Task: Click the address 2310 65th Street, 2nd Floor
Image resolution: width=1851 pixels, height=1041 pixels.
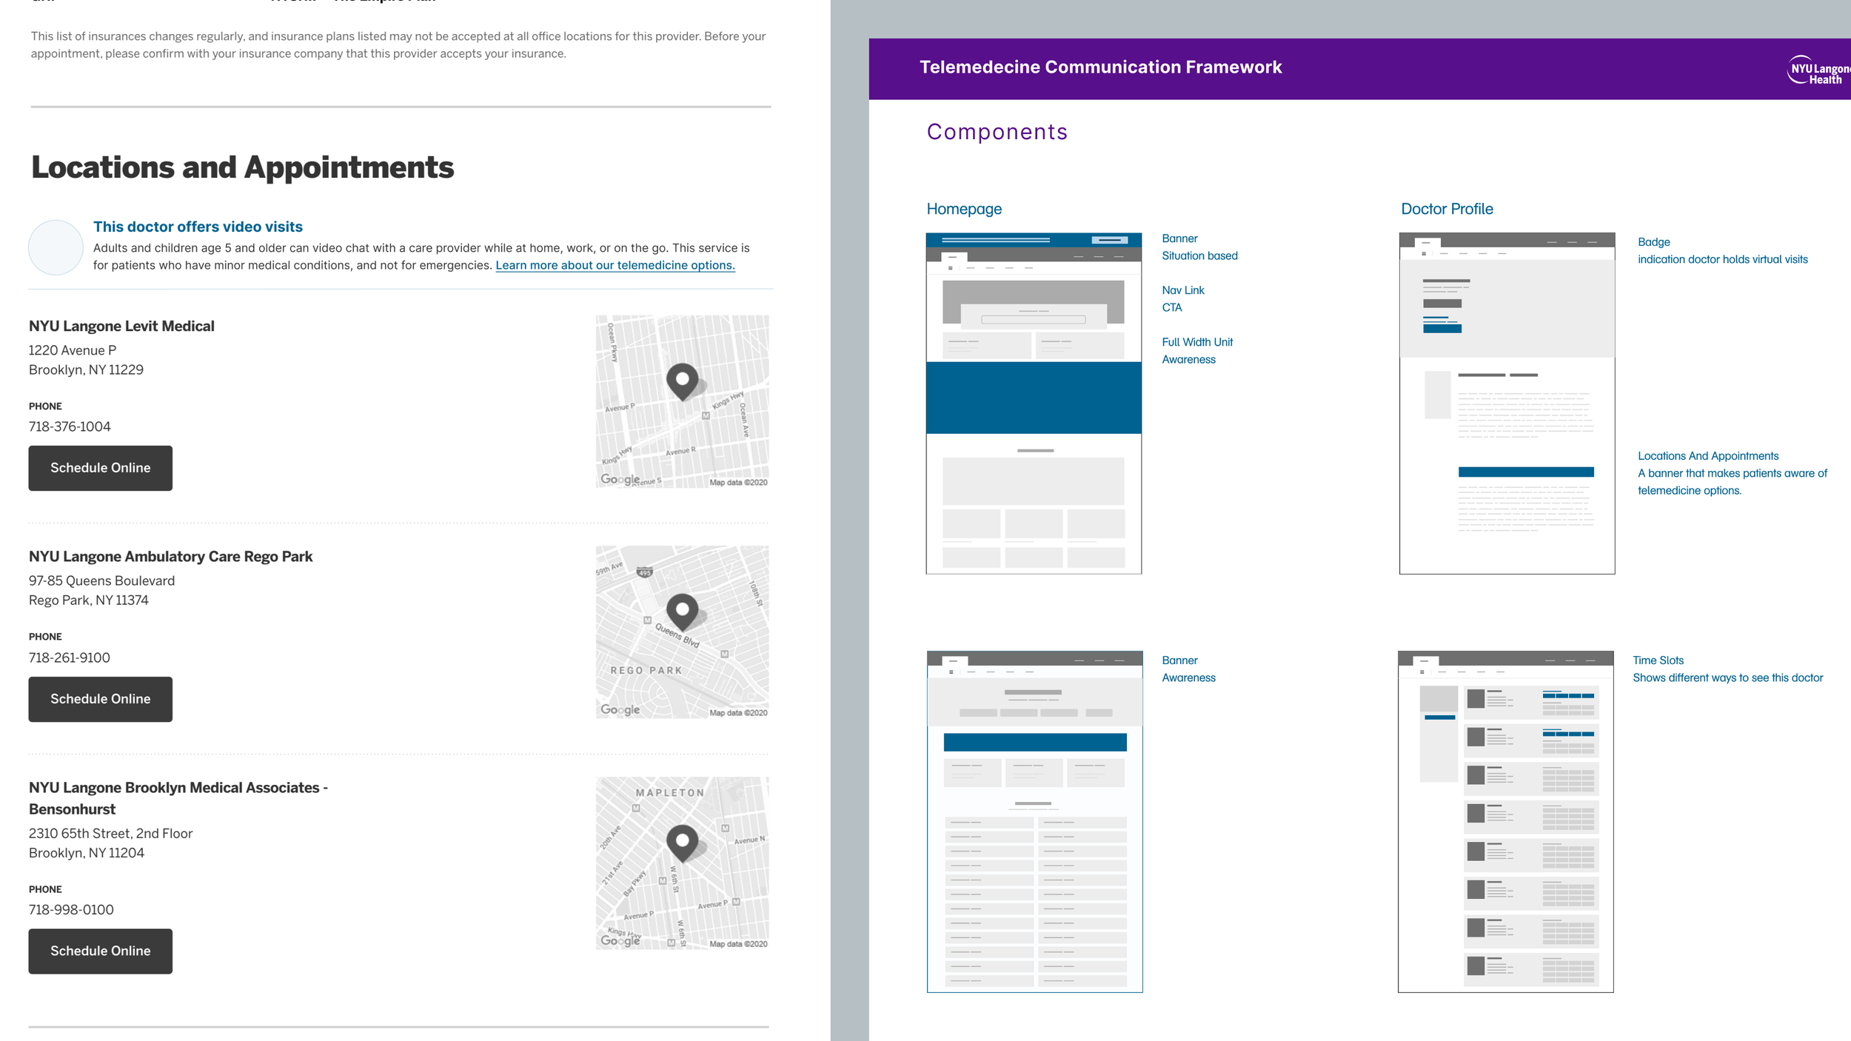Action: point(111,833)
